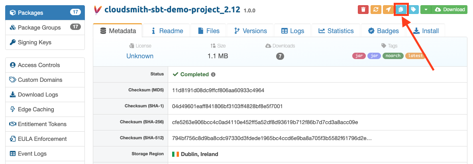473x164 pixels.
Task: Click the green Download button
Action: pyautogui.click(x=450, y=9)
